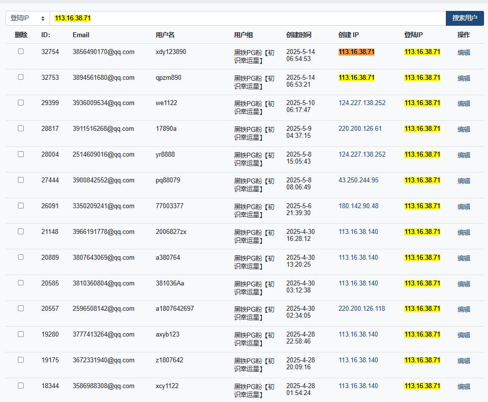
Task: Click 创建 IP 124.227.138.252 for user yr8888
Action: click(362, 155)
